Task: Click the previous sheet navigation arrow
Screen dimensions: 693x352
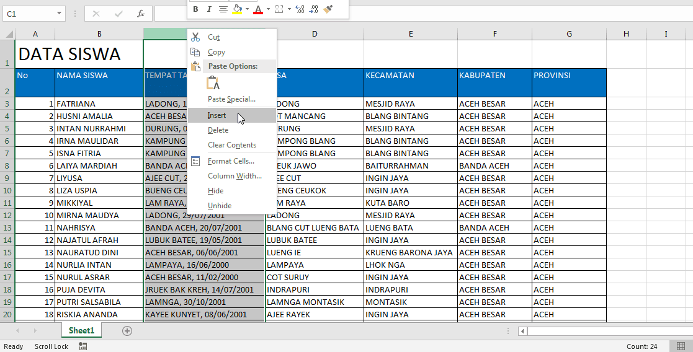Action: tap(17, 330)
